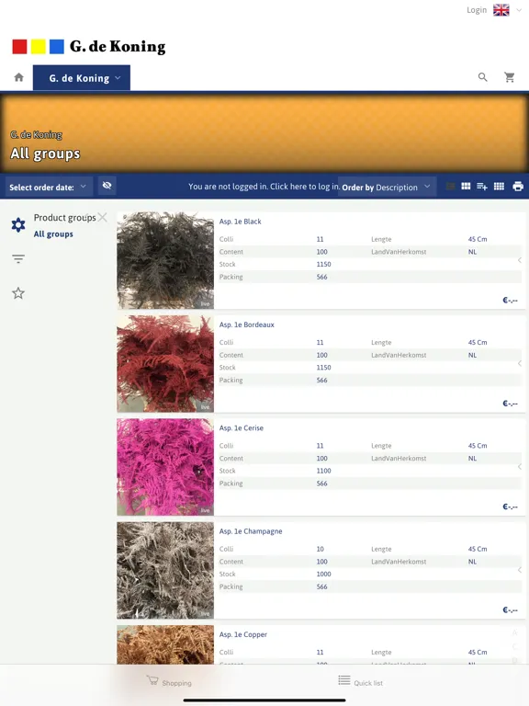Click the not logged in message link

[264, 187]
